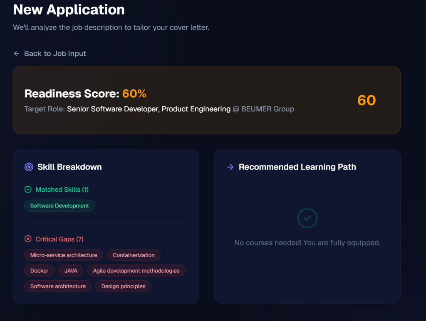
Task: Select the Docker skill gap chip
Action: [x=39, y=270]
